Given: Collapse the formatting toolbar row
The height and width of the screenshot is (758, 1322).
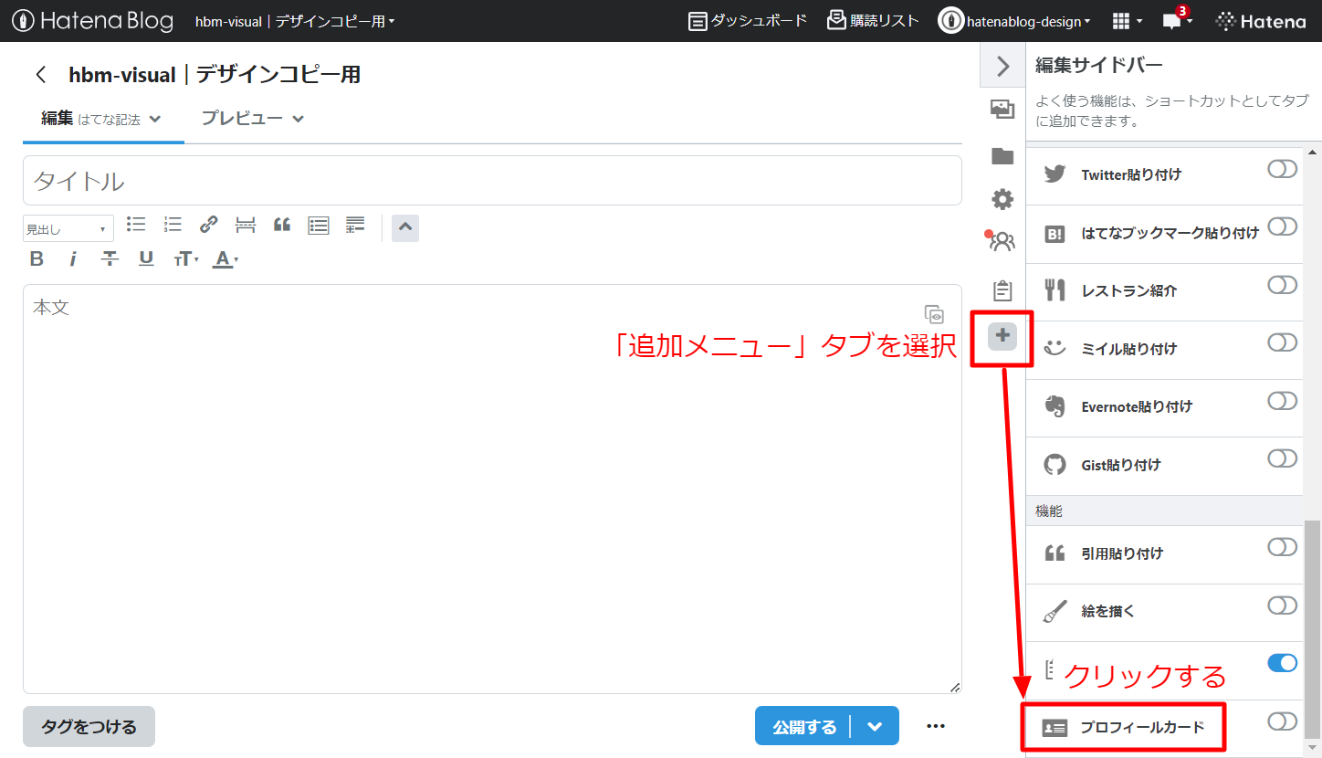Looking at the screenshot, I should click(405, 227).
